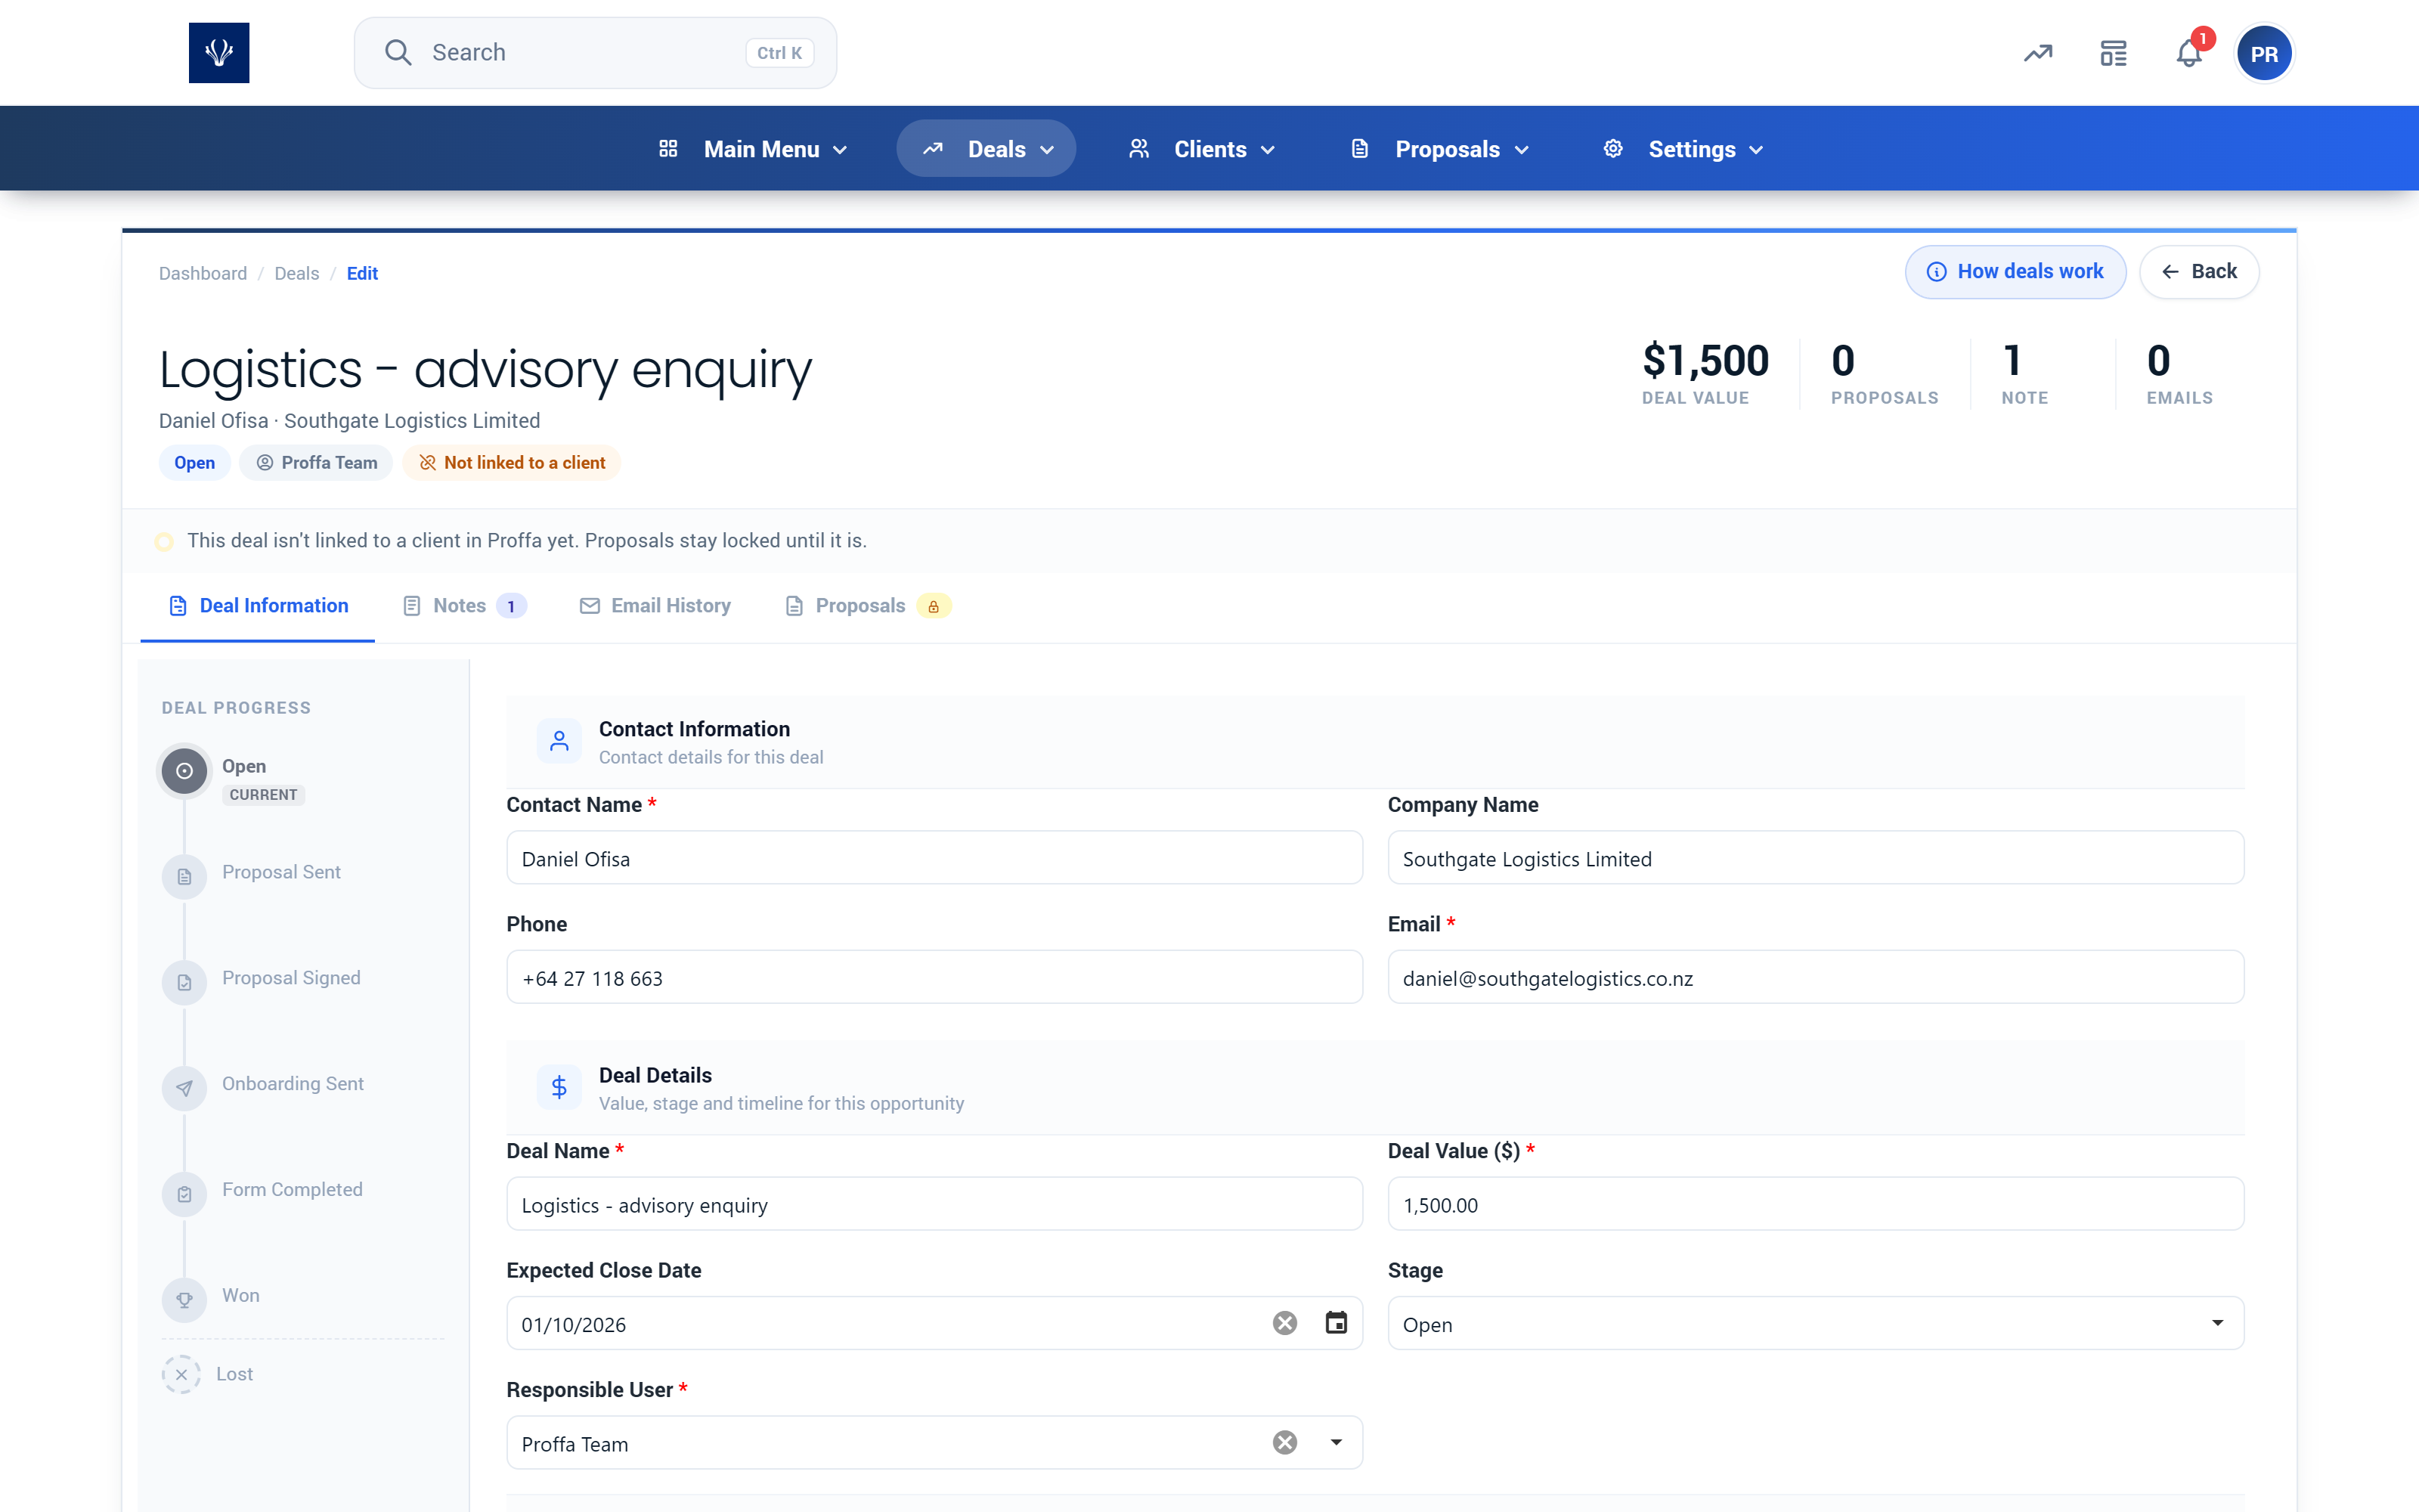Click the Back button
This screenshot has width=2419, height=1512.
tap(2199, 272)
